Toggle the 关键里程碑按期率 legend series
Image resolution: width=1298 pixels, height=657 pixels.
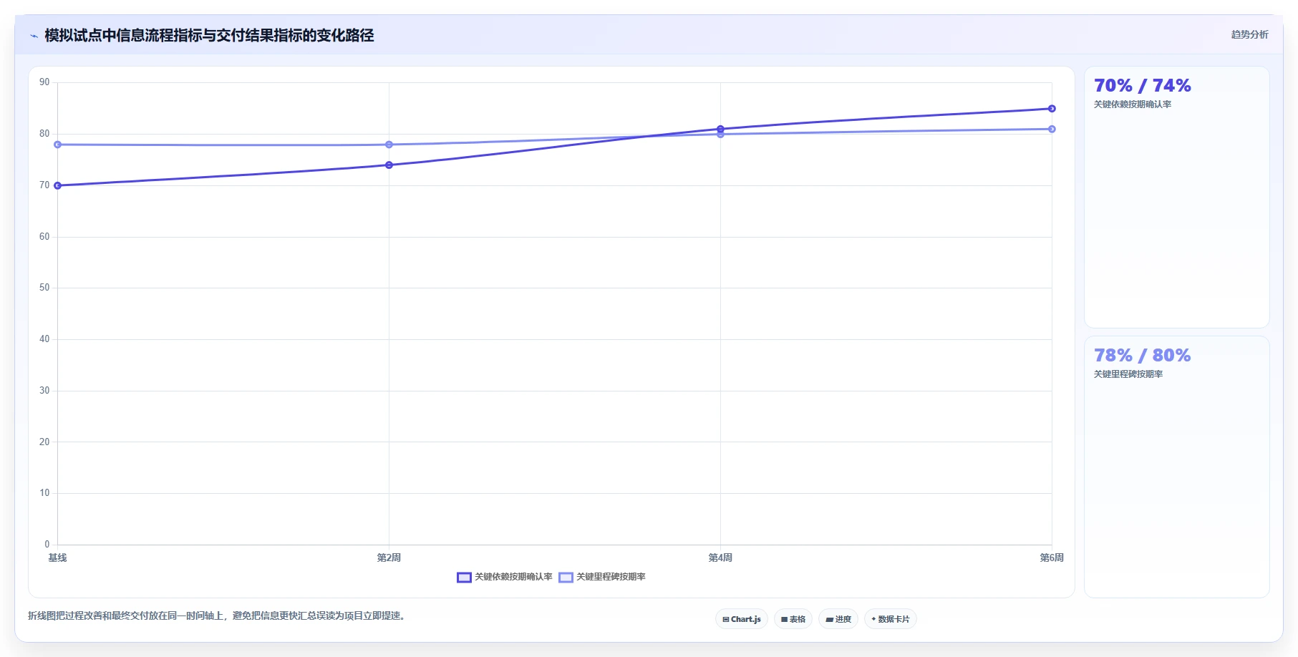602,577
